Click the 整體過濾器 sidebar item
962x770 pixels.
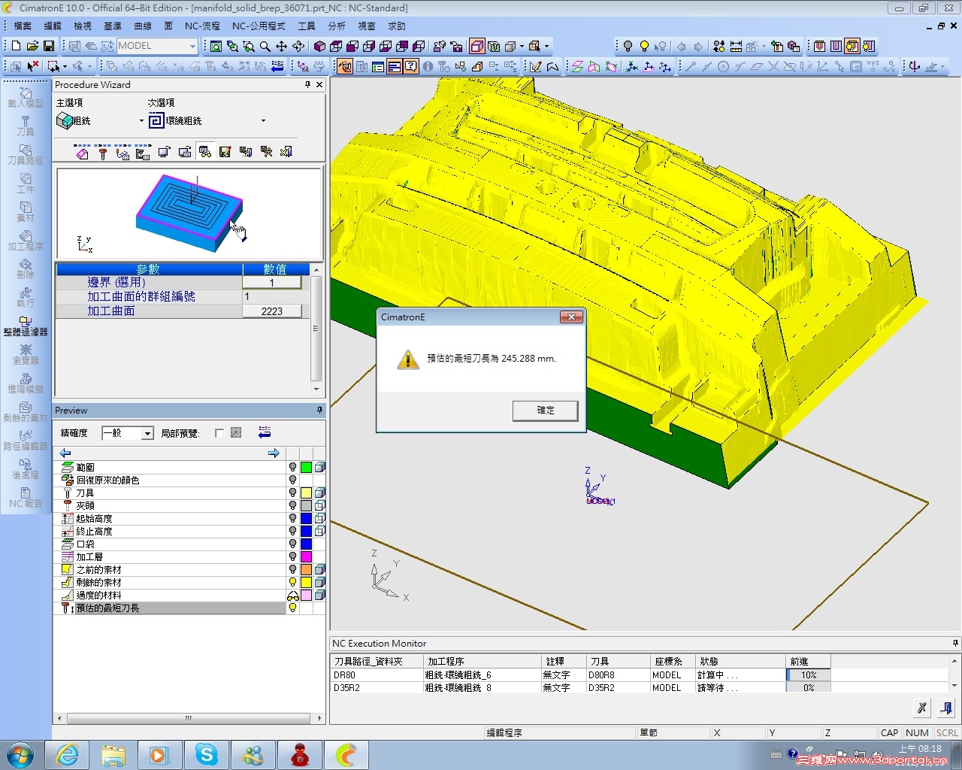point(26,326)
